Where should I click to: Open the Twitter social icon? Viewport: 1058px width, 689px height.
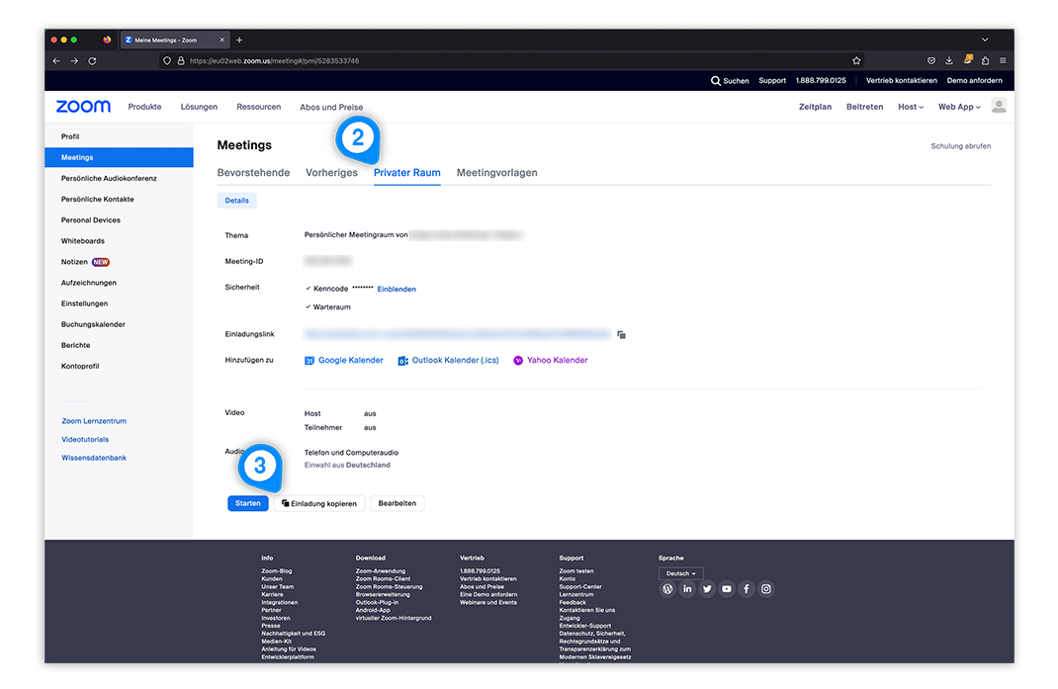coord(706,589)
